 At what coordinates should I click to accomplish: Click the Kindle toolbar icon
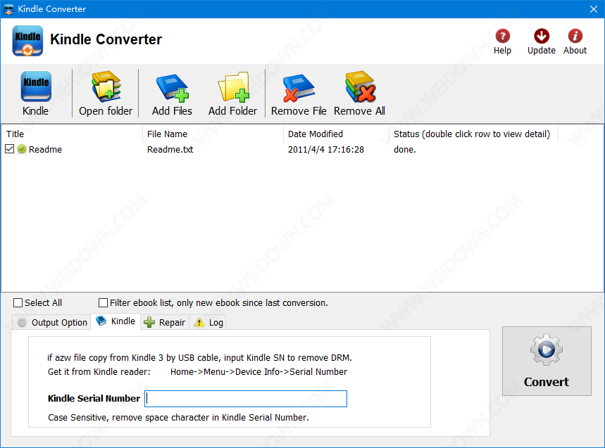tap(35, 87)
